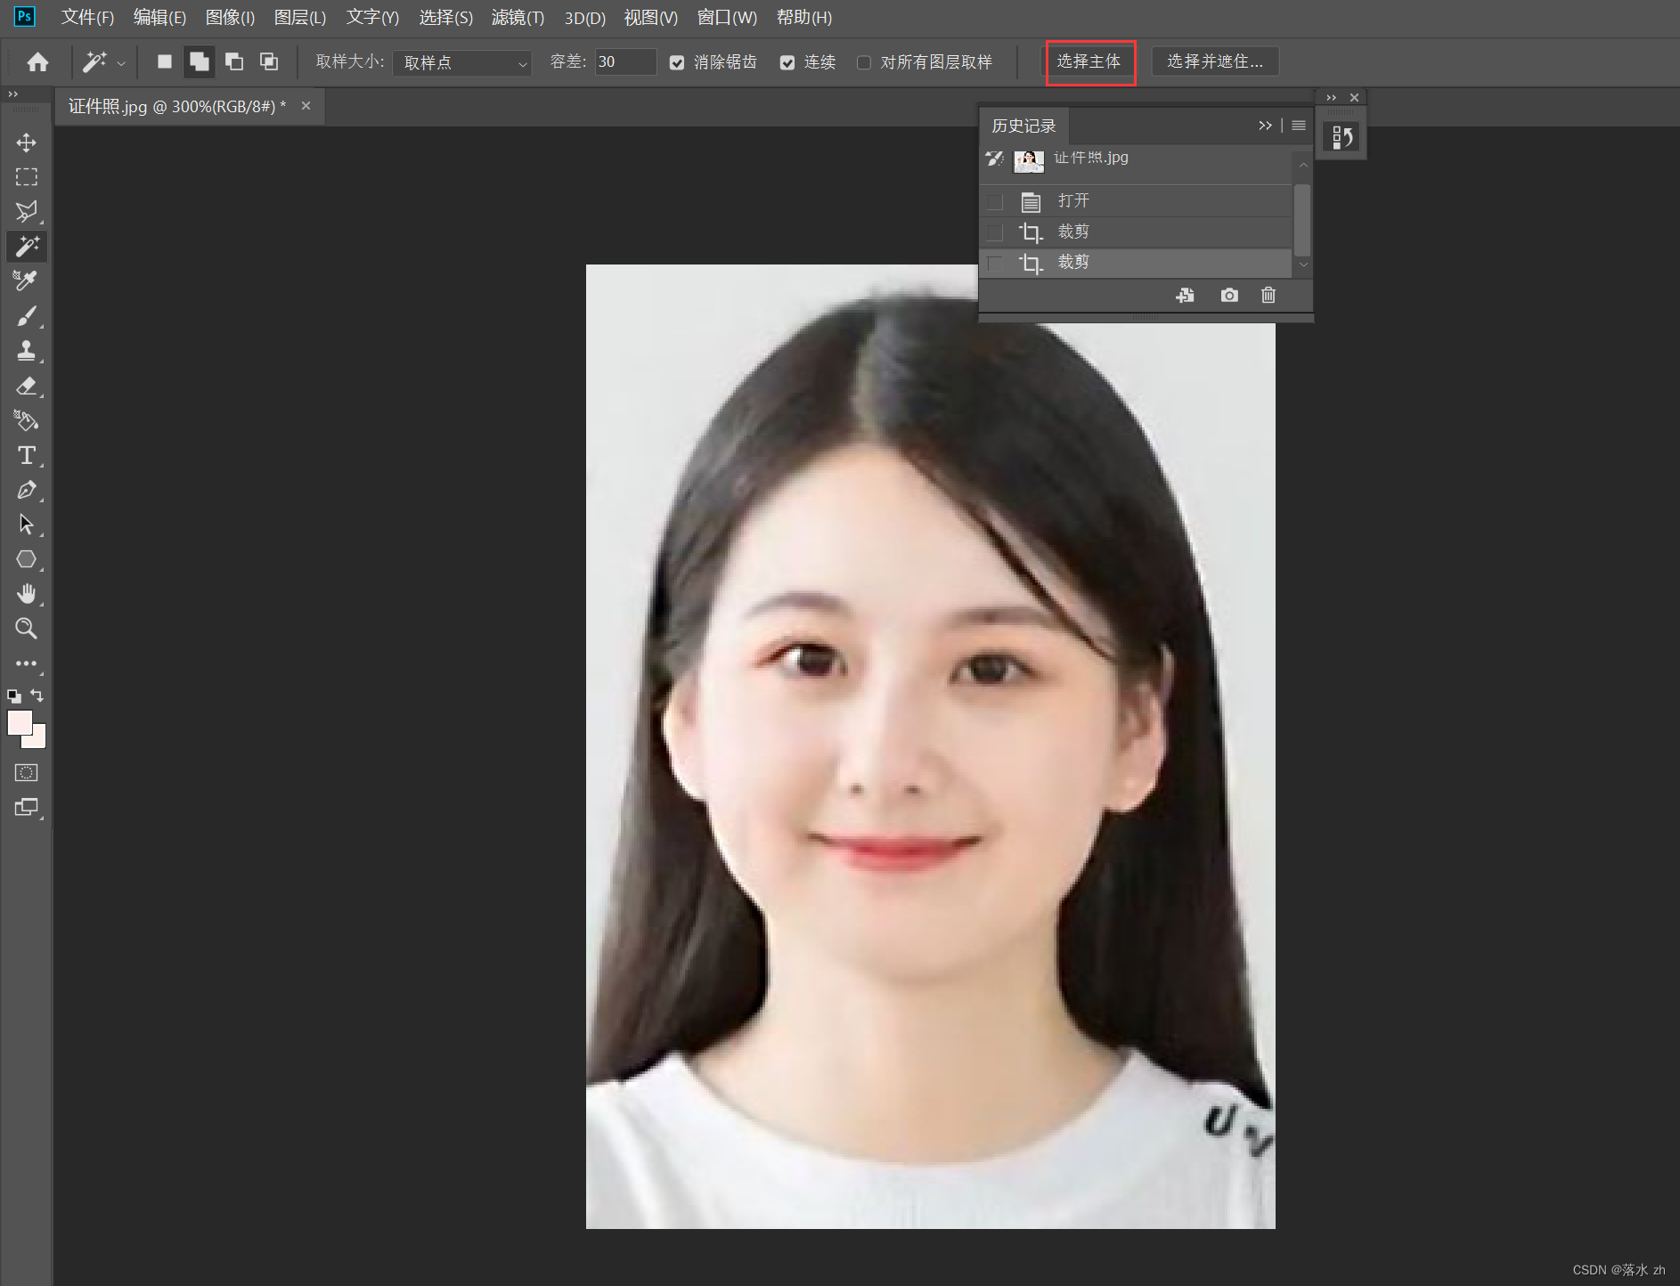Select the Rectangular Marquee tool
Viewport: 1680px width, 1286px height.
click(26, 177)
